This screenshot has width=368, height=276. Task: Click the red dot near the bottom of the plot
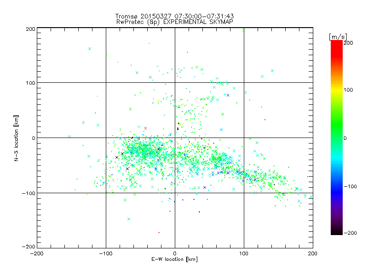point(159,233)
